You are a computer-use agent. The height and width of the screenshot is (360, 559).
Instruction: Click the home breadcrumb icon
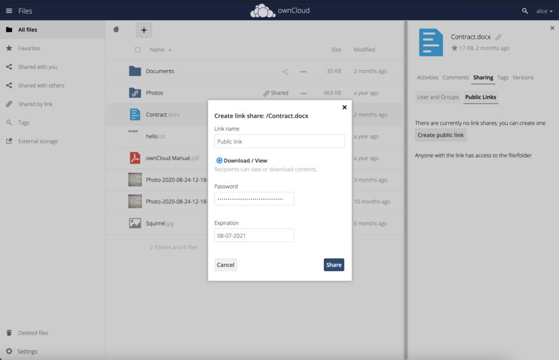116,28
